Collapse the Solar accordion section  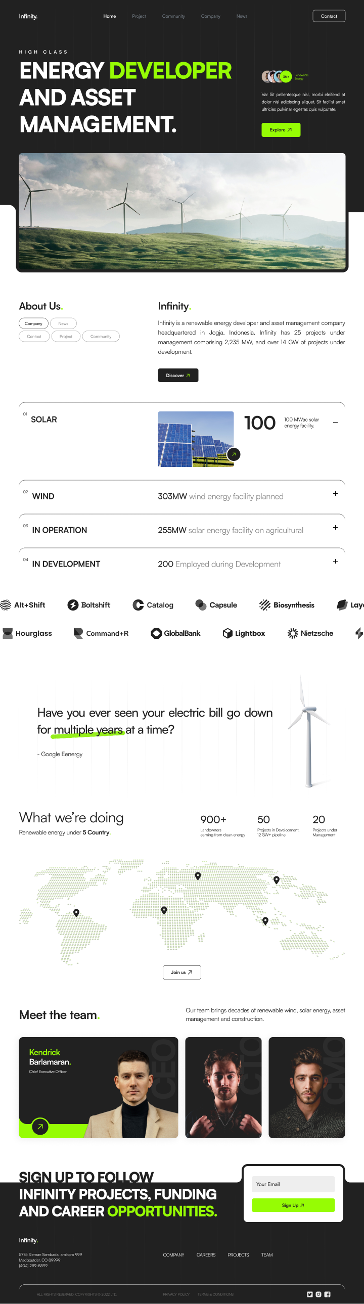pyautogui.click(x=335, y=422)
